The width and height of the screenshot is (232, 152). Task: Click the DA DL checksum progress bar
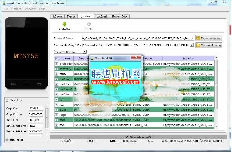(138, 137)
